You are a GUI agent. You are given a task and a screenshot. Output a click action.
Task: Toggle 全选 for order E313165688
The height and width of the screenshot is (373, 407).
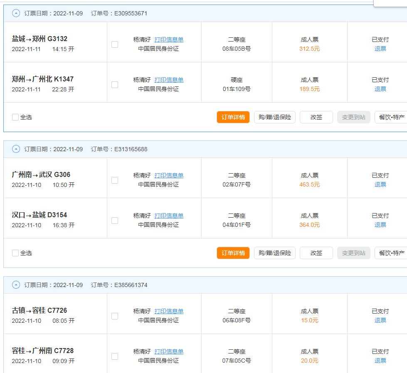pyautogui.click(x=15, y=253)
